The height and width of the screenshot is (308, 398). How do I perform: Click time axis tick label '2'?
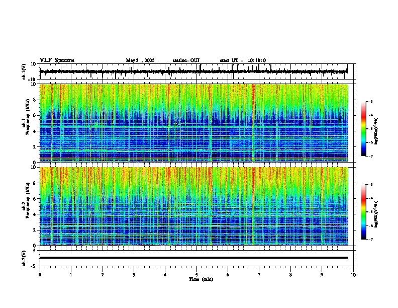point(103,275)
